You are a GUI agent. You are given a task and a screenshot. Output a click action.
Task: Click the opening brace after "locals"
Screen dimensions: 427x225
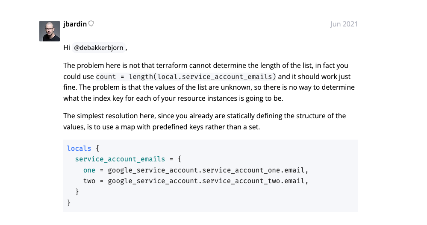coord(97,149)
